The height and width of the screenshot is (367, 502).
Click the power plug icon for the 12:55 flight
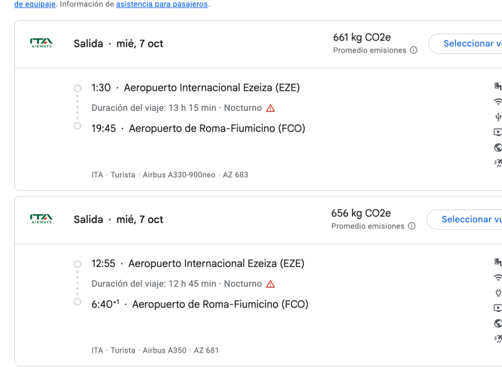(498, 292)
